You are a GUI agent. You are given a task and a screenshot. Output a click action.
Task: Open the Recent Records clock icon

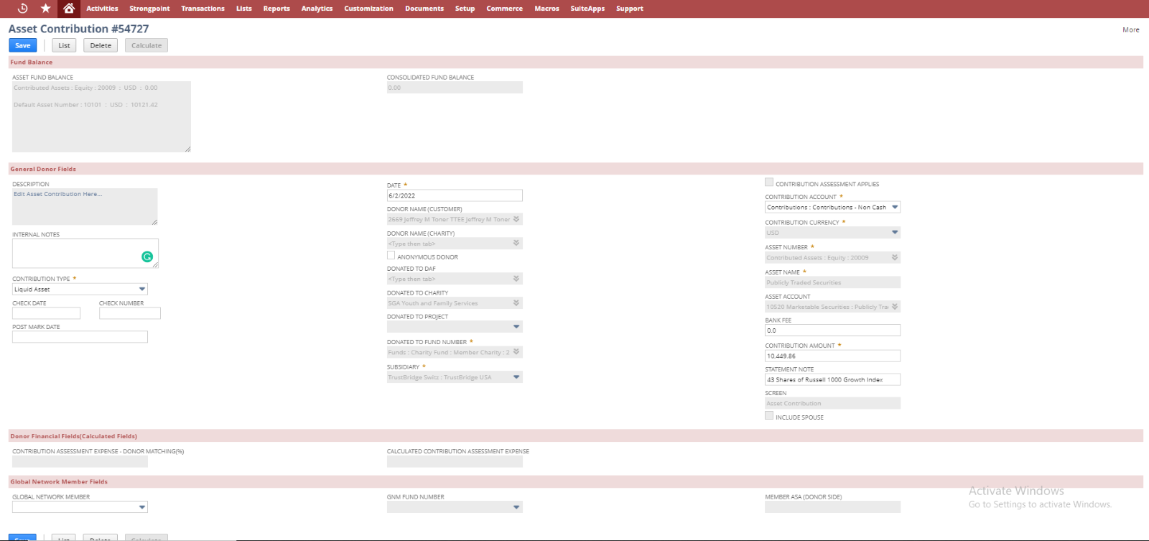[x=22, y=9]
